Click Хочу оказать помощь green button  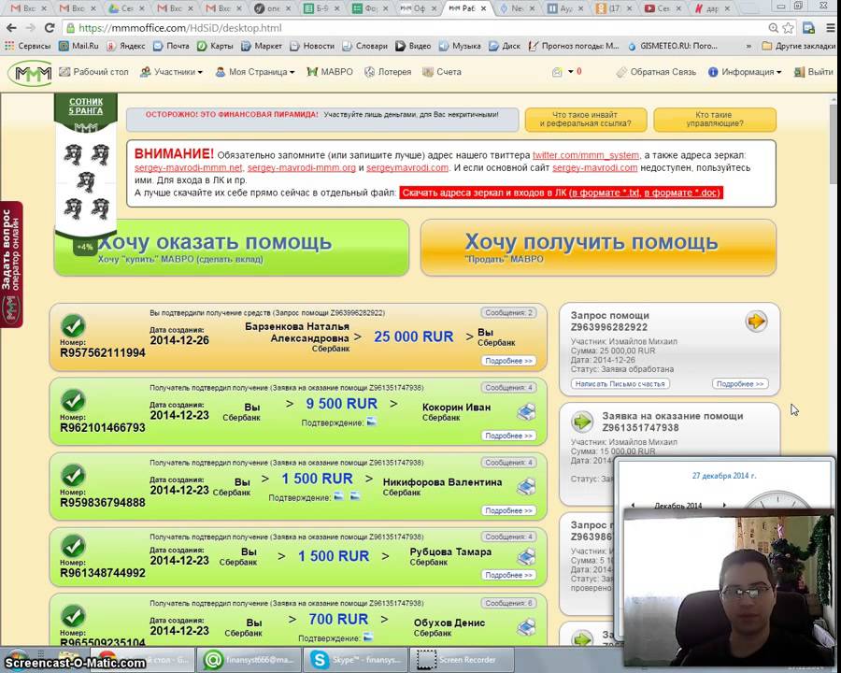click(232, 248)
